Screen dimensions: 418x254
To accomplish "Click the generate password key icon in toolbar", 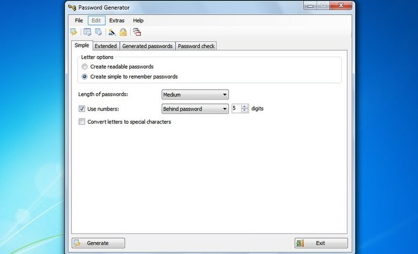I will pos(74,32).
